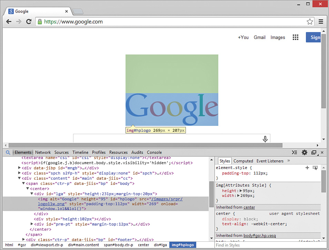329x250 pixels.
Task: Open the Google apps grid launcher
Action: (x=296, y=37)
